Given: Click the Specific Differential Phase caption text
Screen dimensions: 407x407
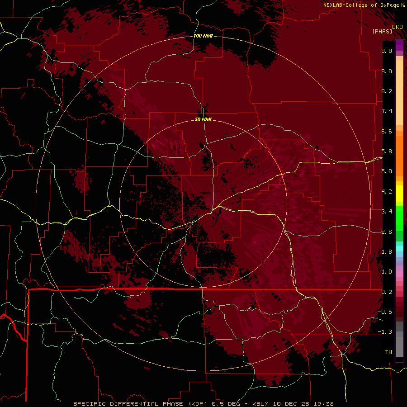Looking at the screenshot, I should 203,404.
